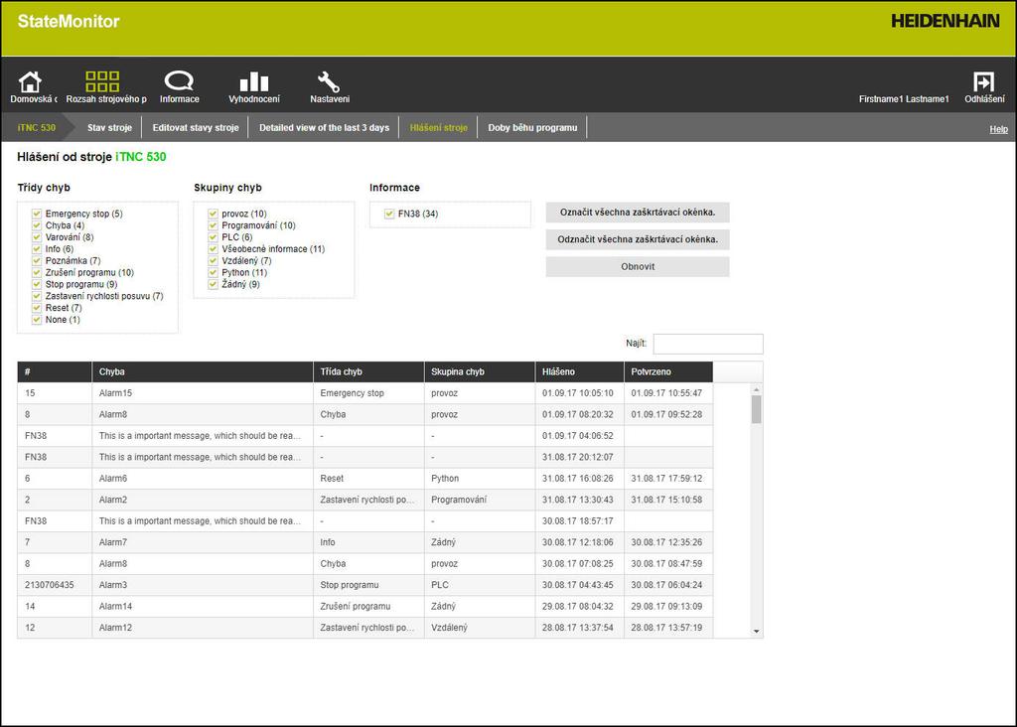The image size is (1017, 727).
Task: Click the 01.09.17 04:06:52 timestamp cell
Action: tap(579, 436)
